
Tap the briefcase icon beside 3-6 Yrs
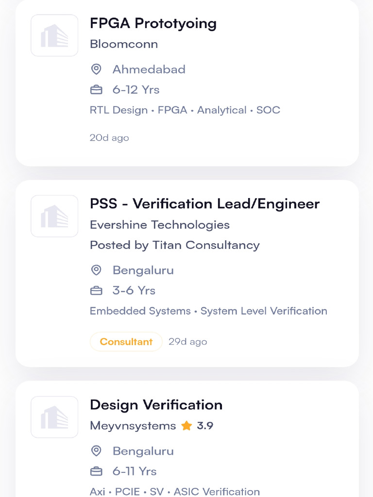pos(96,291)
